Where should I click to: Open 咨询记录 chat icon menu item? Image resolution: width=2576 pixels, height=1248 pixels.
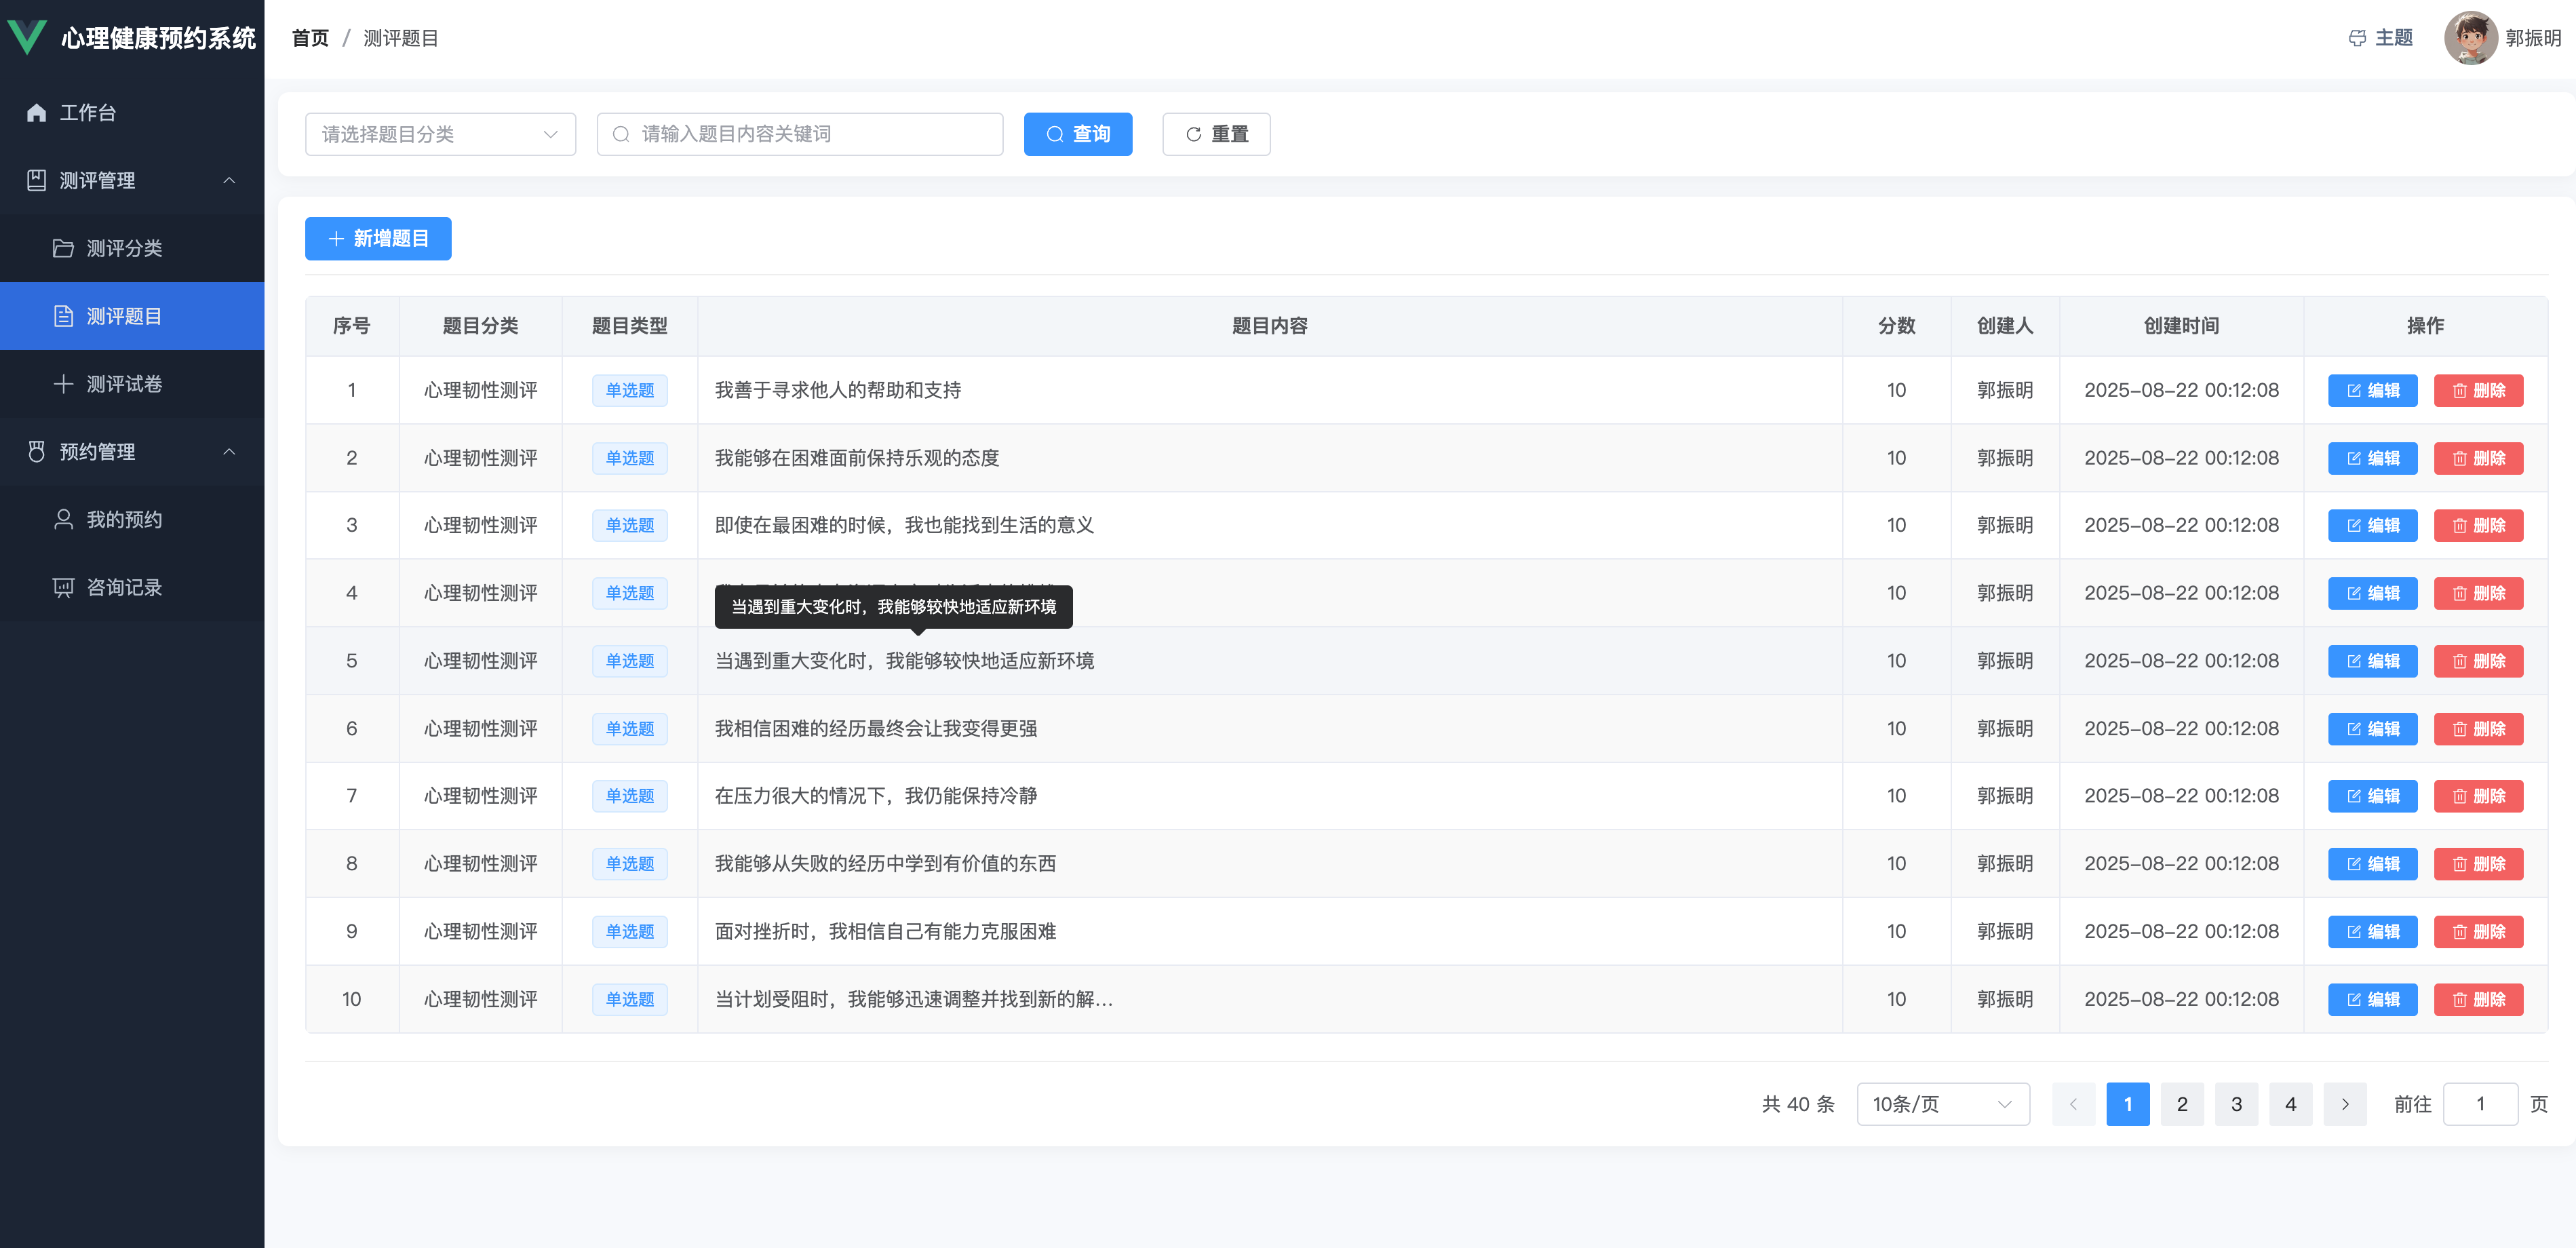[x=63, y=587]
